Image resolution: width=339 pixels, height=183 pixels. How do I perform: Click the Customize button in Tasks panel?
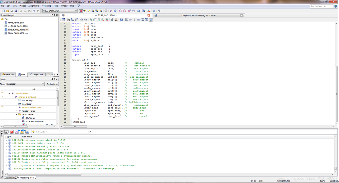[52, 84]
